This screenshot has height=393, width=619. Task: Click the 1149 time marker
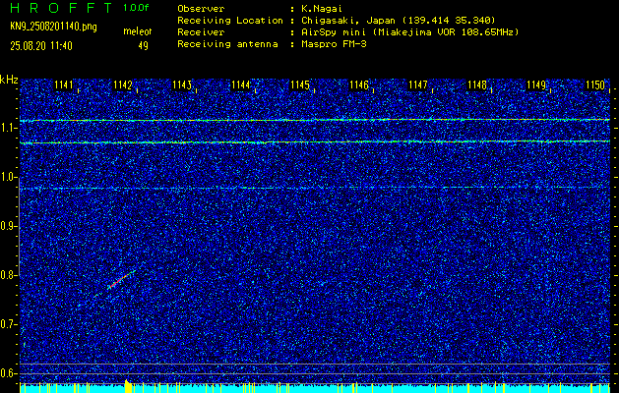(x=536, y=85)
